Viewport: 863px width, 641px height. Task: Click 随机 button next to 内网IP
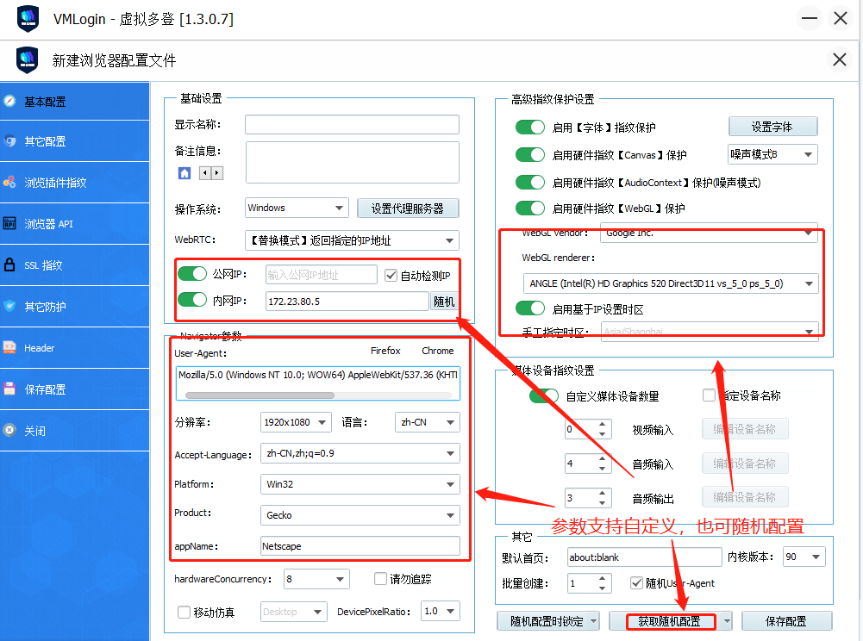coord(444,302)
